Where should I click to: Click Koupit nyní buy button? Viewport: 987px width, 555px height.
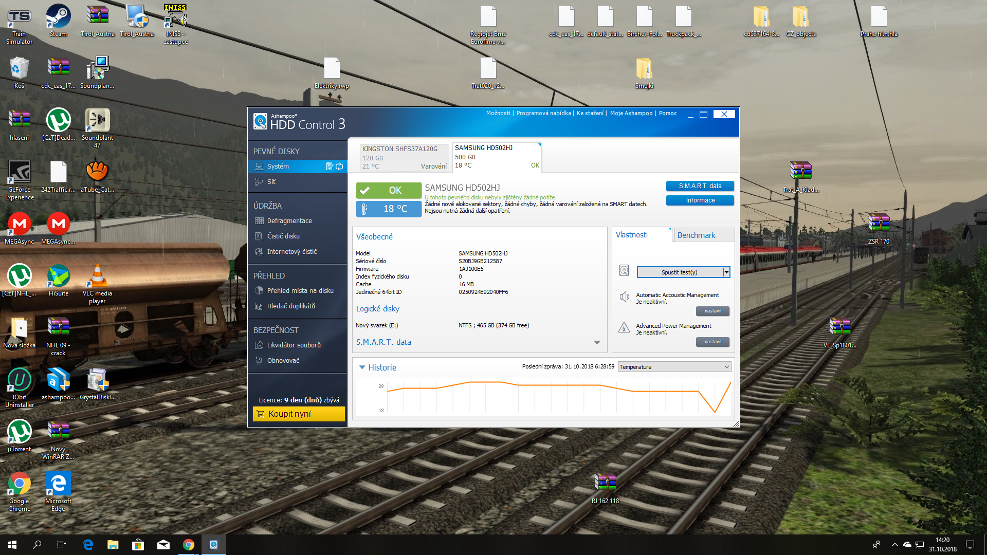(299, 414)
